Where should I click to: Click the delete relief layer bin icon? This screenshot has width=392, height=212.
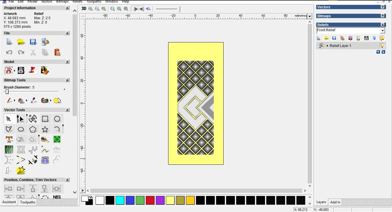374,38
